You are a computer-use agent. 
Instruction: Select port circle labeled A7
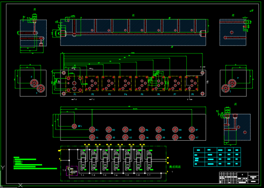(x=192, y=137)
